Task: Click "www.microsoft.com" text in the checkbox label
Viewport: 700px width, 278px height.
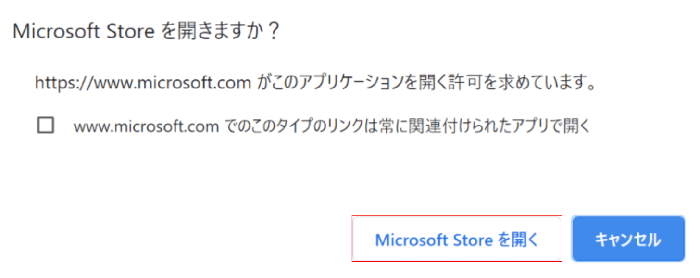Action: pos(146,126)
